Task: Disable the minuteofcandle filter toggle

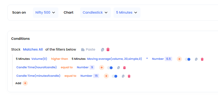Action: click(115, 76)
